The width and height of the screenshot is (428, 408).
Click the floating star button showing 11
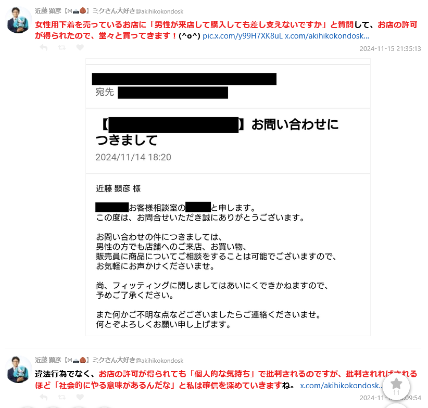click(x=396, y=387)
